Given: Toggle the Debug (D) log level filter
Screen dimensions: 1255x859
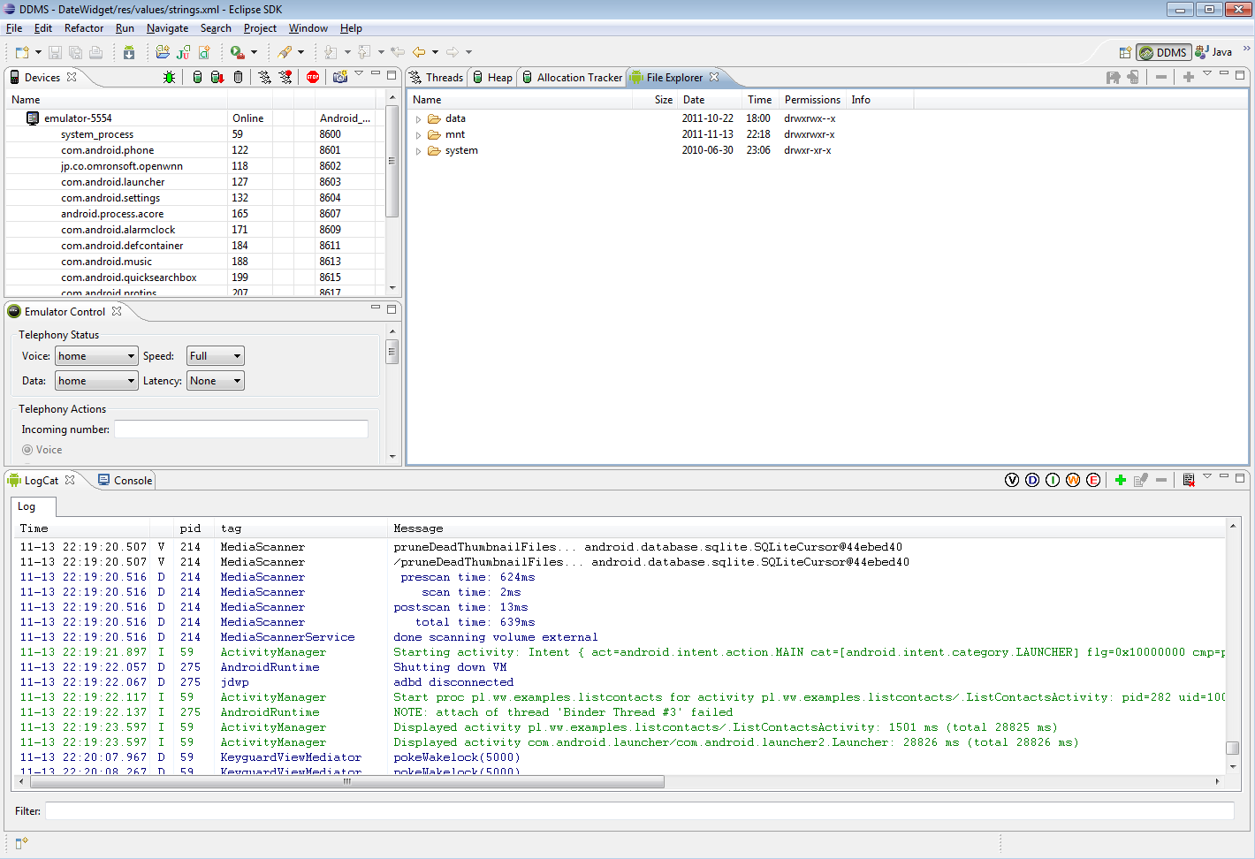Looking at the screenshot, I should (1032, 480).
